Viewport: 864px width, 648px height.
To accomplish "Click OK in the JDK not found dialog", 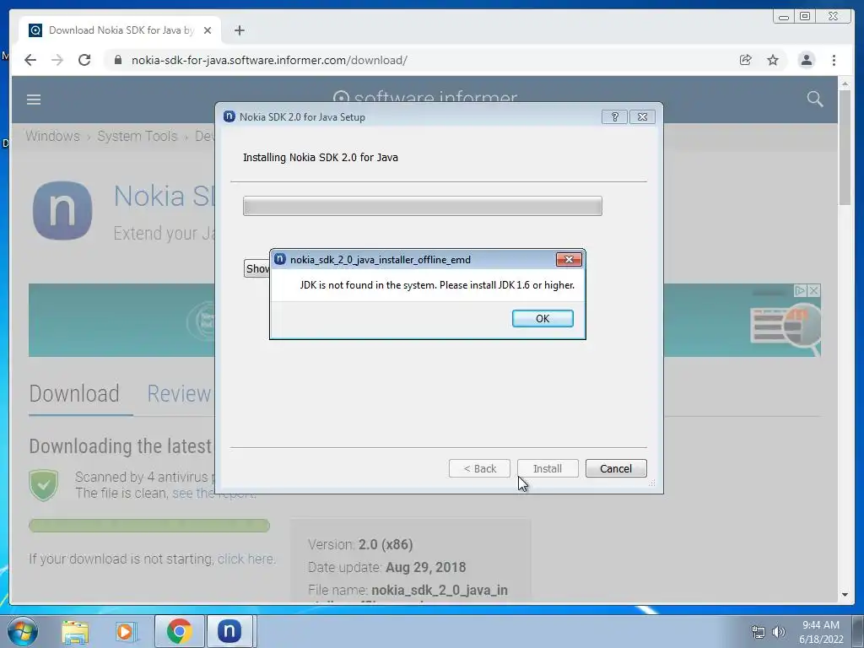I will tap(543, 318).
